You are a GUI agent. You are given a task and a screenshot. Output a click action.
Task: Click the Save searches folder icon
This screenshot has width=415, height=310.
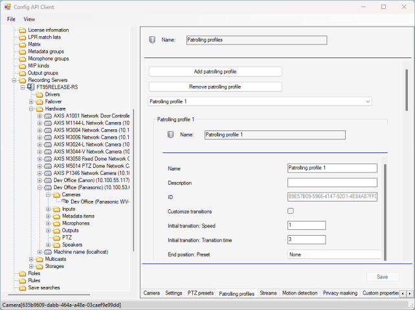[x=22, y=287]
